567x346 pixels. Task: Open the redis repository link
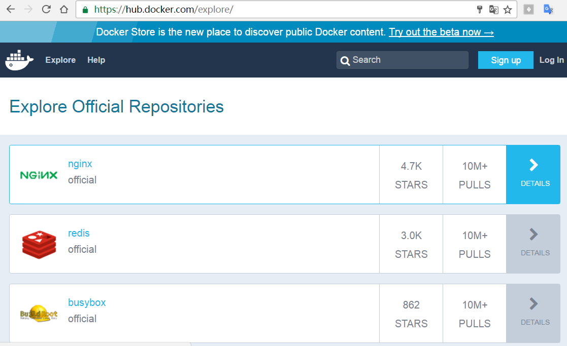79,233
